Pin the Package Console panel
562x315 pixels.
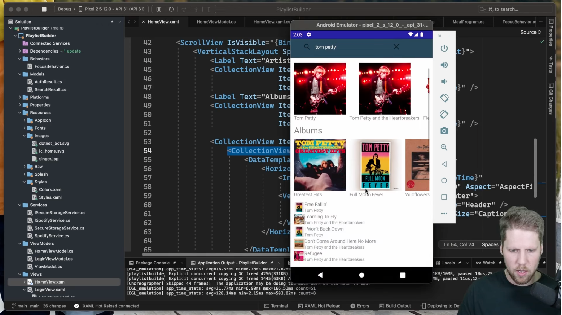tap(174, 263)
